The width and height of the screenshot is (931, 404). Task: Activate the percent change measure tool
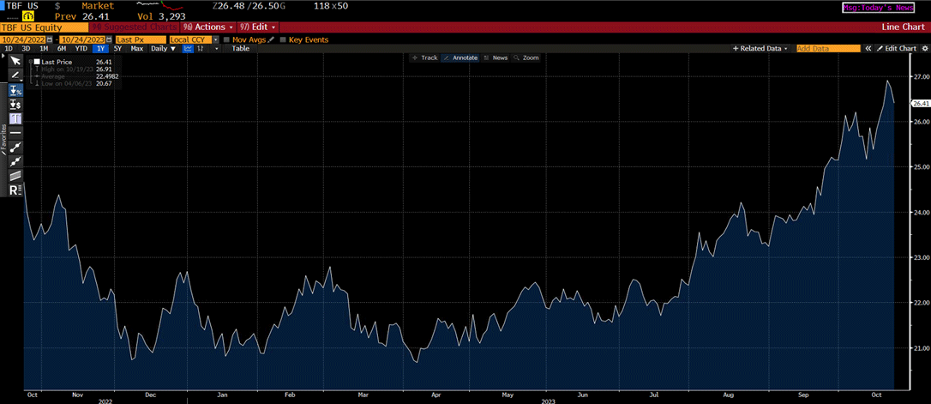(15, 90)
